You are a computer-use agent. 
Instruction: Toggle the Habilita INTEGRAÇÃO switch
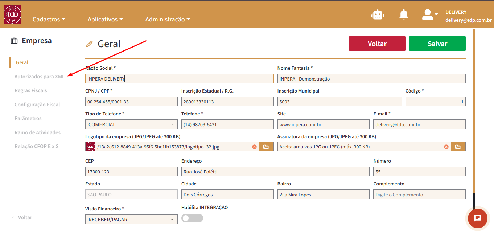tap(192, 218)
